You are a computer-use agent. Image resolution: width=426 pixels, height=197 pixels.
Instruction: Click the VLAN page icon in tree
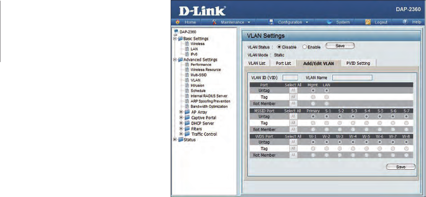click(187, 80)
